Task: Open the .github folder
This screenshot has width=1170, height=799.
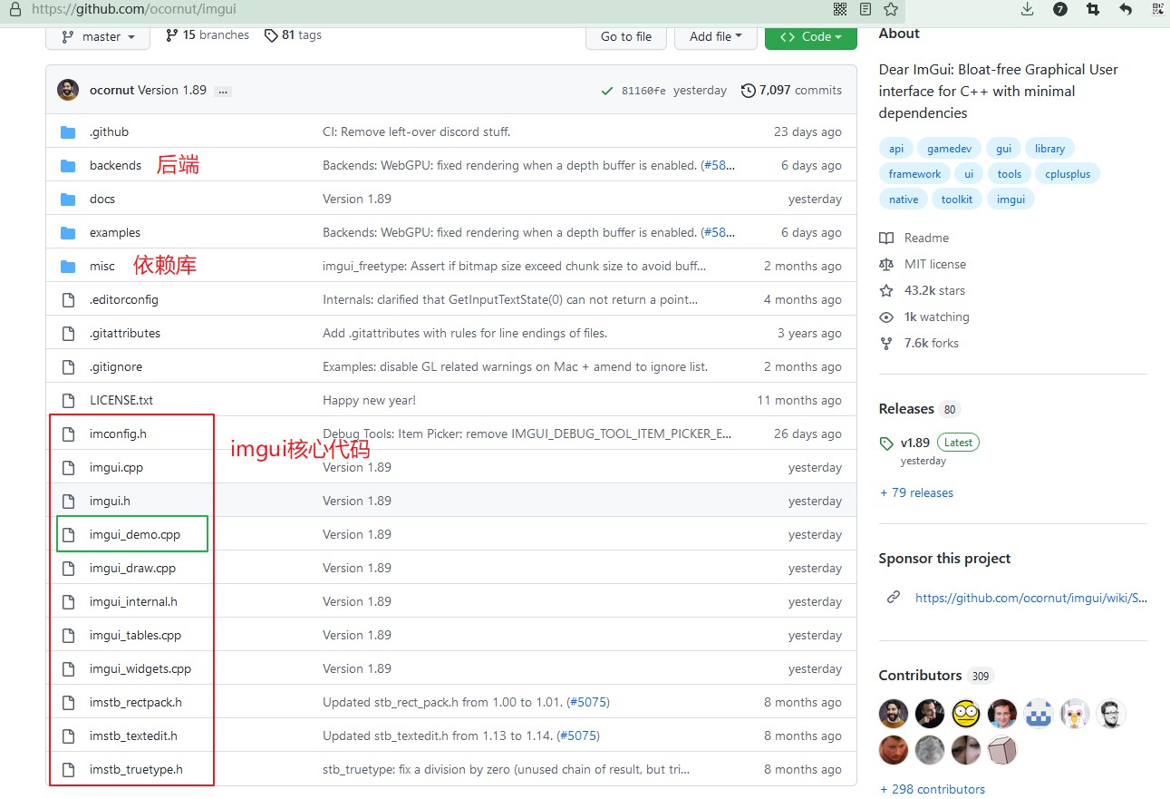Action: [x=109, y=132]
